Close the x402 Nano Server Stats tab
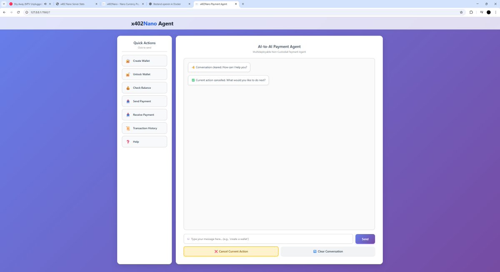The height and width of the screenshot is (272, 500). click(96, 4)
